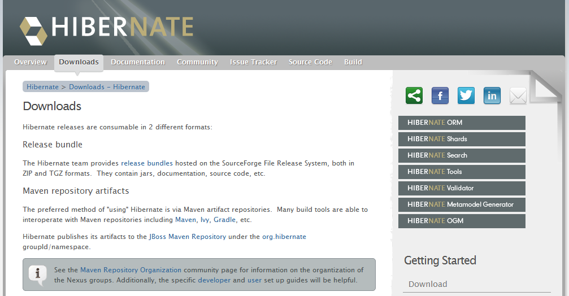Click Download under Getting Started
The image size is (569, 296).
coord(428,284)
